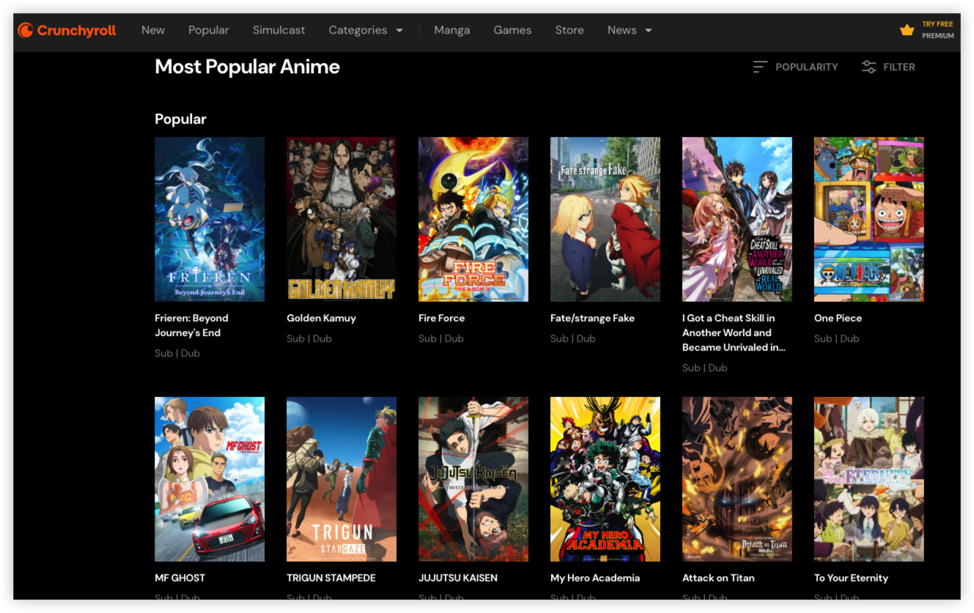This screenshot has height=613, width=974.
Task: Open the Store link
Action: coord(569,30)
